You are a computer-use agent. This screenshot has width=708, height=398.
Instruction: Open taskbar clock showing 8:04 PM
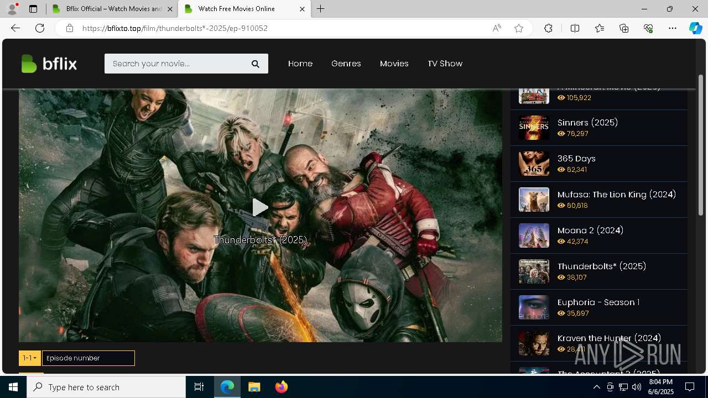[660, 387]
